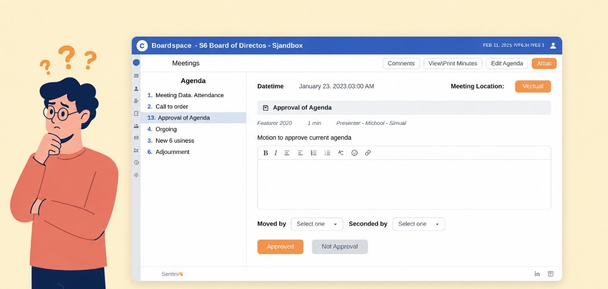Click the January 23 datetime value
608x289 pixels.
tap(336, 86)
